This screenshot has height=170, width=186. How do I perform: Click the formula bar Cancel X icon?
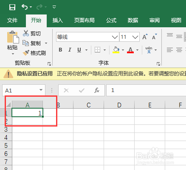point(66,90)
